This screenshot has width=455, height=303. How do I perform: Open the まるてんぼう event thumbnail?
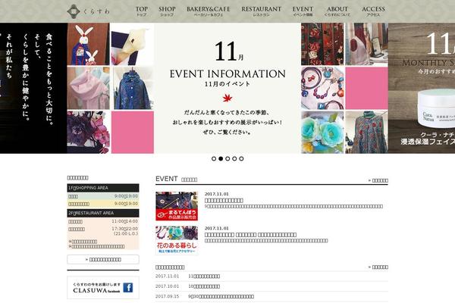tap(177, 206)
